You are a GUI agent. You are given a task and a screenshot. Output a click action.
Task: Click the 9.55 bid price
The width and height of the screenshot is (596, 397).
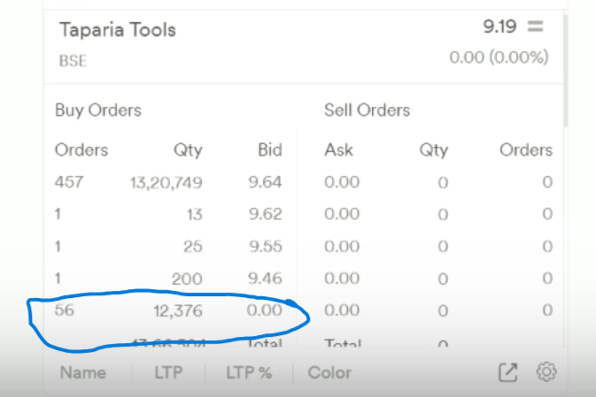(x=266, y=247)
